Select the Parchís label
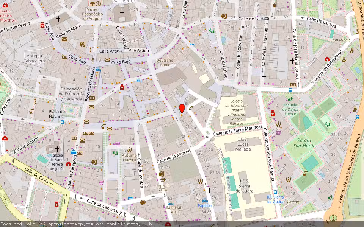364x227 pixels. tap(293, 202)
